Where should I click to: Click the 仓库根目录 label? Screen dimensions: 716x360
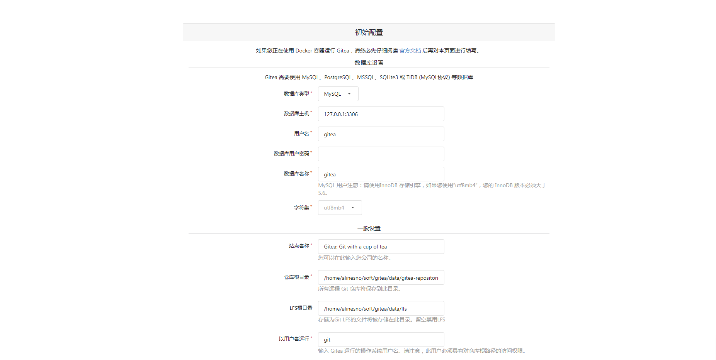click(x=296, y=277)
